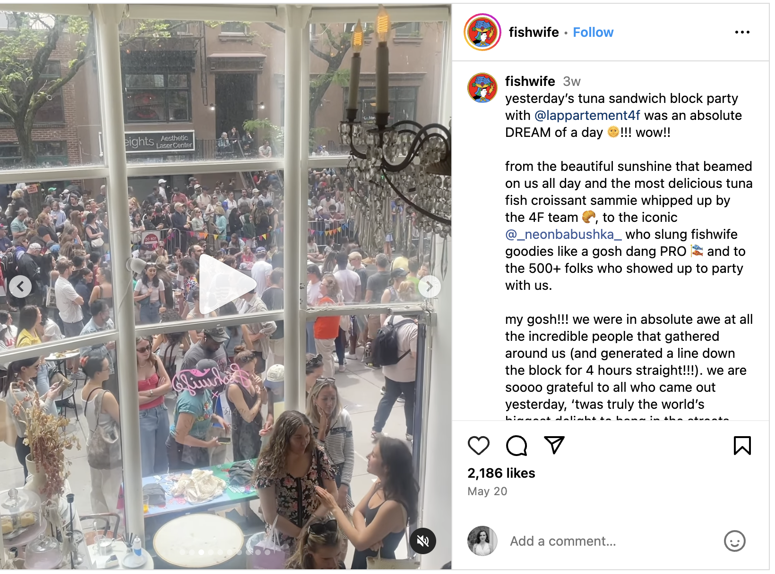The image size is (775, 574).
Task: Click the fishwife username in the header
Action: click(x=534, y=32)
